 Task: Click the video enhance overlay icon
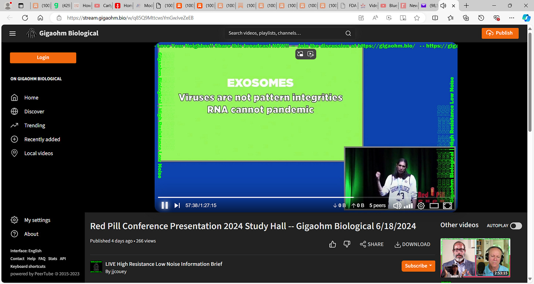[x=311, y=54]
